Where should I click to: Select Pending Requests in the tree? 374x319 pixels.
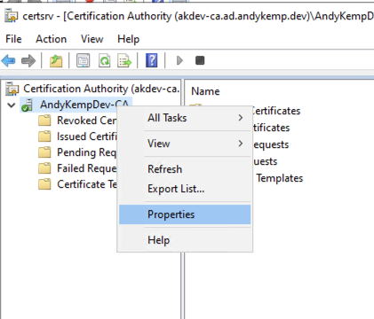[86, 152]
